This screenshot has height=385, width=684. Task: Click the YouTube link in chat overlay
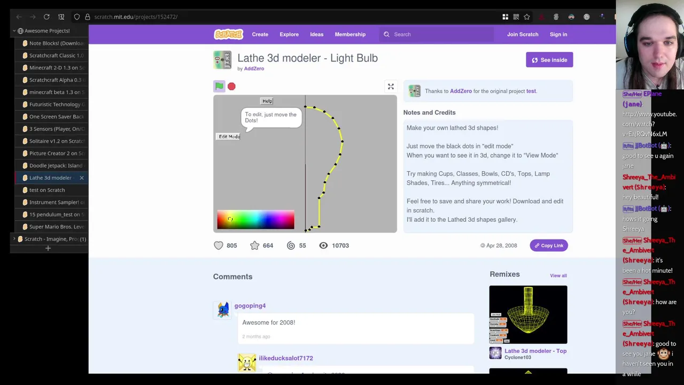pyautogui.click(x=649, y=124)
